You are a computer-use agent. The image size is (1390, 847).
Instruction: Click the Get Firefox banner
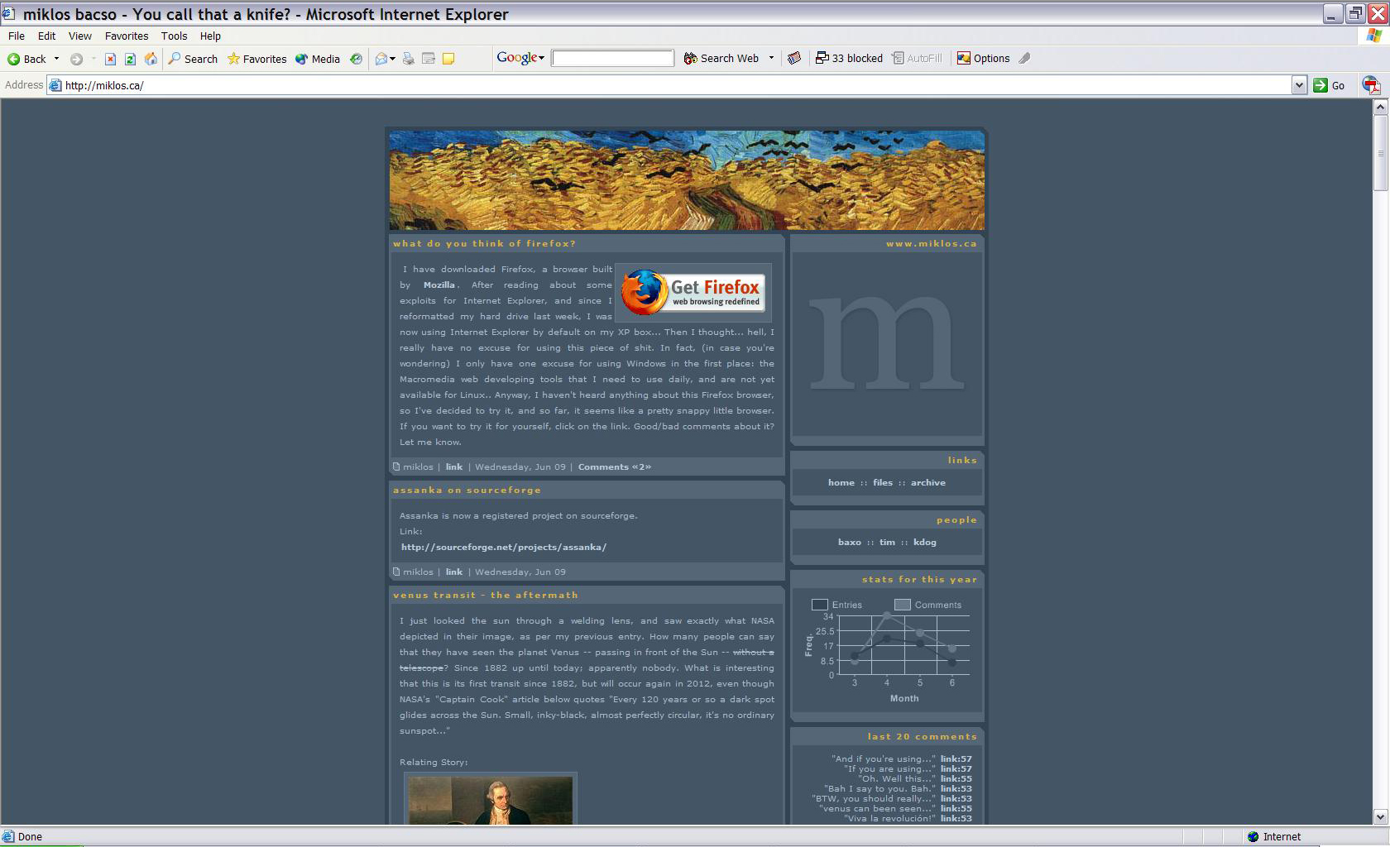[693, 292]
